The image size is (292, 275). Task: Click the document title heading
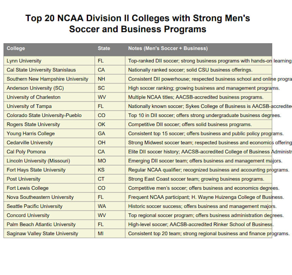pyautogui.click(x=137, y=24)
